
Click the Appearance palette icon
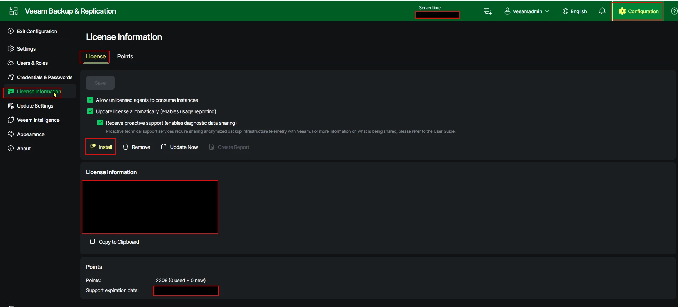point(11,134)
